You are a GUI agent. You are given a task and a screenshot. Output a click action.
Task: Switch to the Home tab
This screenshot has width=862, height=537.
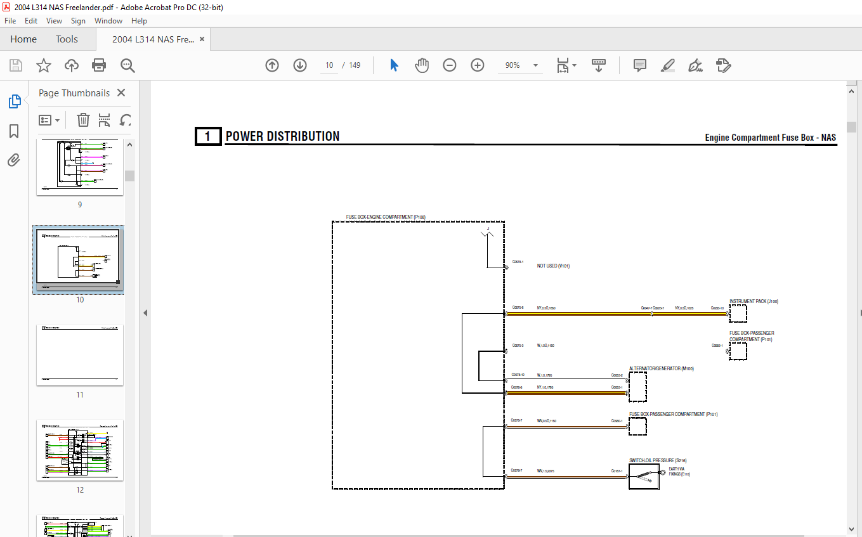click(x=23, y=39)
